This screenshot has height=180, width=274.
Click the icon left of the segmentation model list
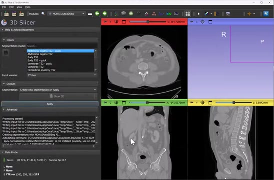6,53
